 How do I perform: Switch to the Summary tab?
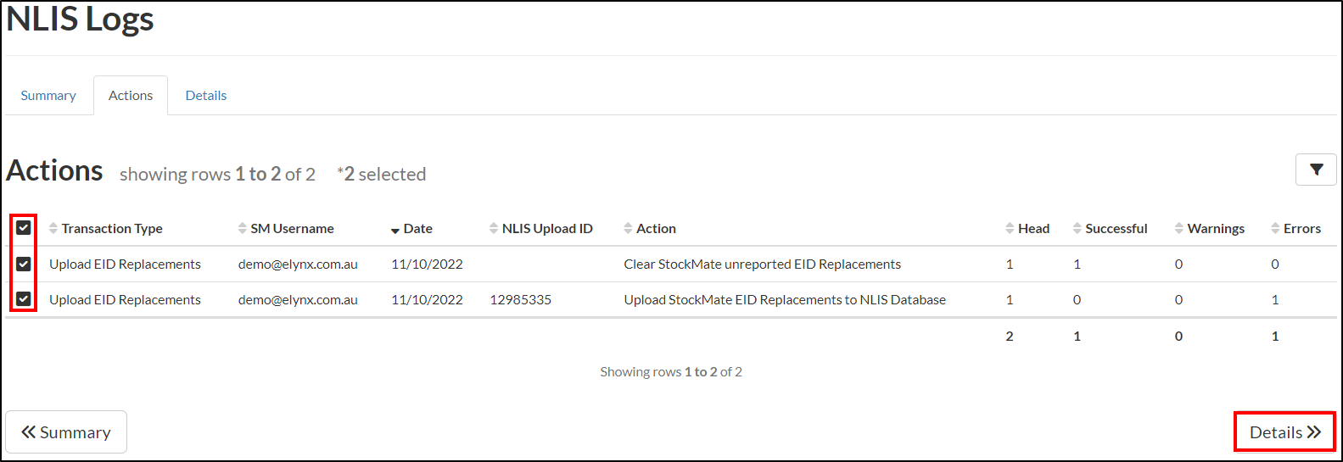click(x=48, y=96)
